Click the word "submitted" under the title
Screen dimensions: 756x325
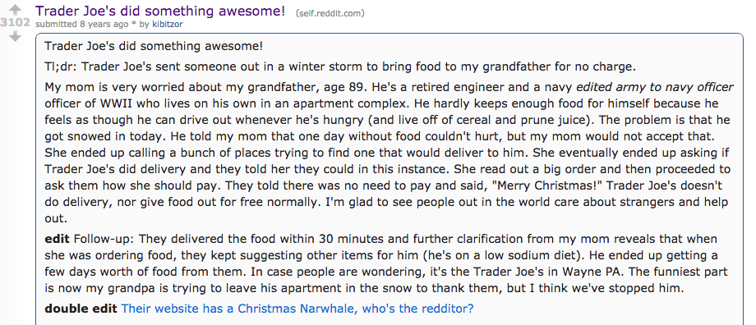click(57, 24)
